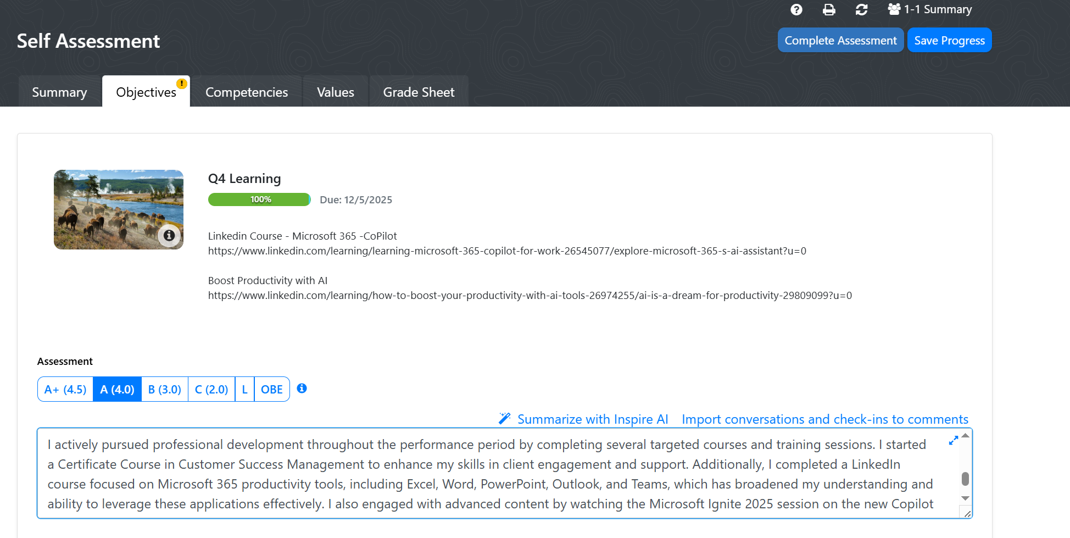This screenshot has height=538, width=1070.
Task: Click the Complete Assessment button
Action: coord(840,41)
